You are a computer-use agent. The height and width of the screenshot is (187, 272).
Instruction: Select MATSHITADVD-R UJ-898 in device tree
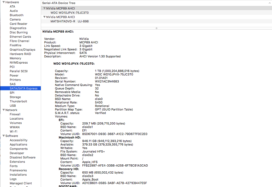[x=69, y=21]
